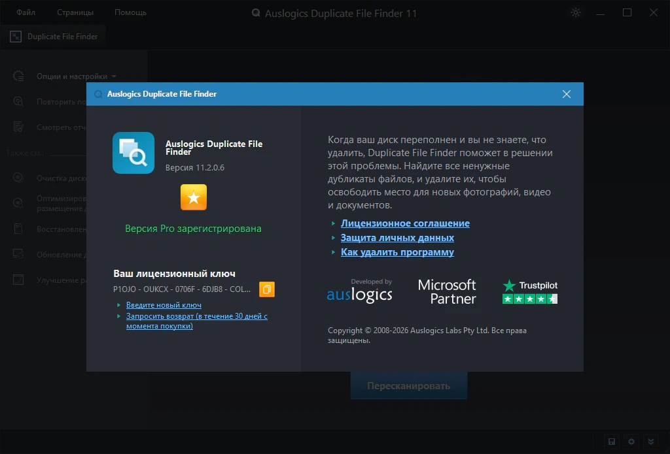Click the Duplicate File Finder app logo

pos(133,153)
